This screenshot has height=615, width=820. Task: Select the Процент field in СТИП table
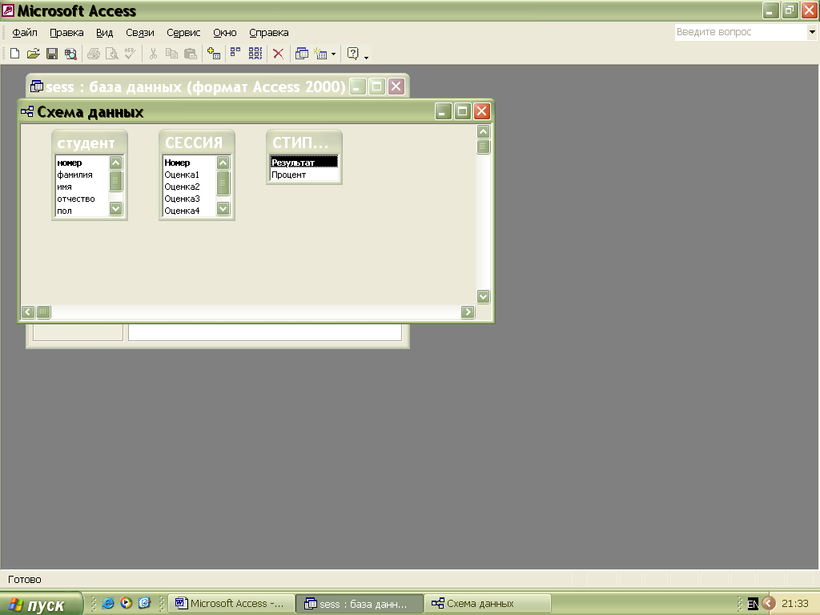(303, 175)
